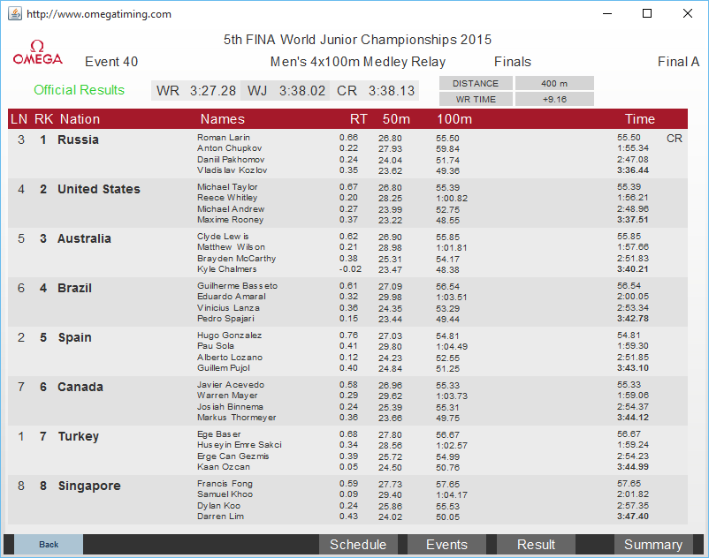Click the RT column header
The image size is (709, 558).
pos(359,119)
